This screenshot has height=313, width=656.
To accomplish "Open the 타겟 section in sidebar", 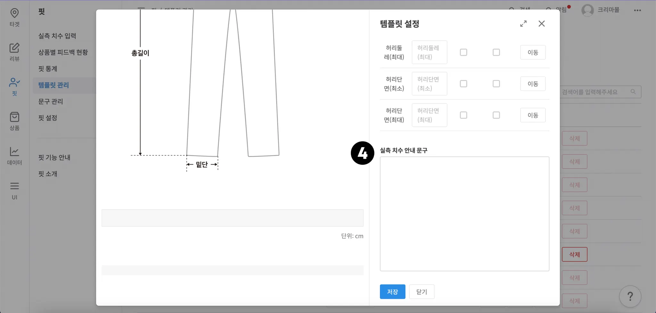I will 14,17.
